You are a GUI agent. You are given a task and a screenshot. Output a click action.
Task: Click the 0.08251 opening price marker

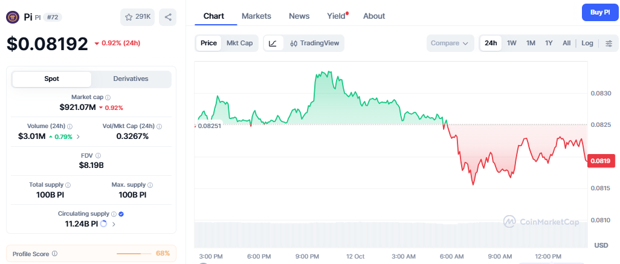210,125
